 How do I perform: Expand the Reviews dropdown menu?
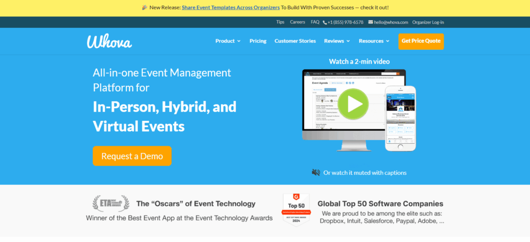pos(337,41)
